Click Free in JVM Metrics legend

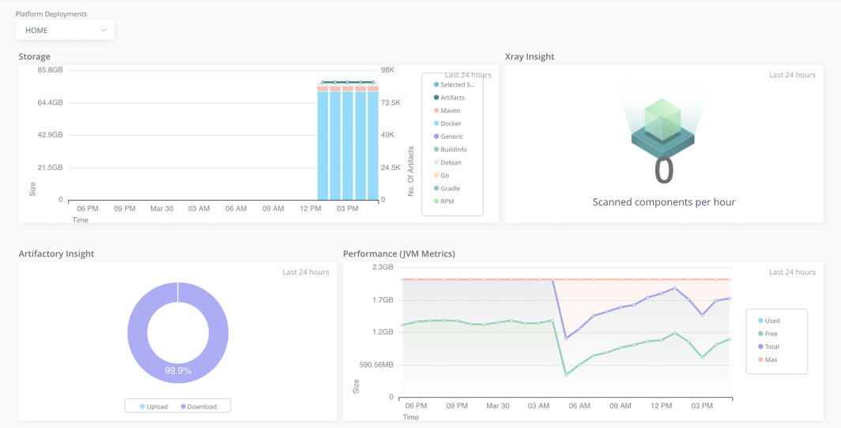[771, 334]
